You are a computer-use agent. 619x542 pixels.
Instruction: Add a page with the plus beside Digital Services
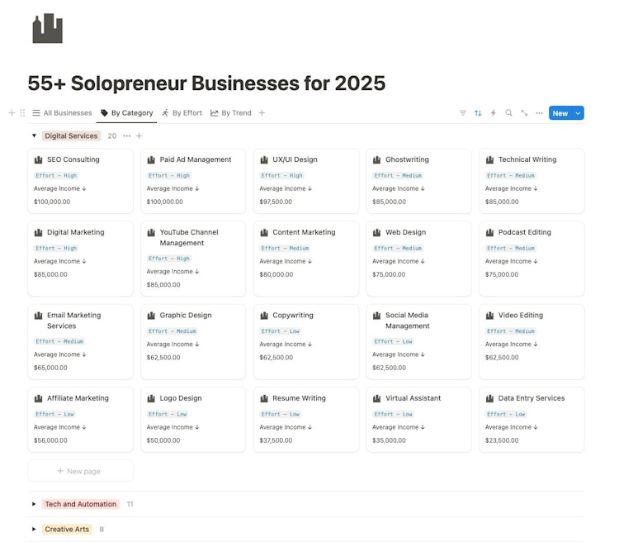click(139, 136)
